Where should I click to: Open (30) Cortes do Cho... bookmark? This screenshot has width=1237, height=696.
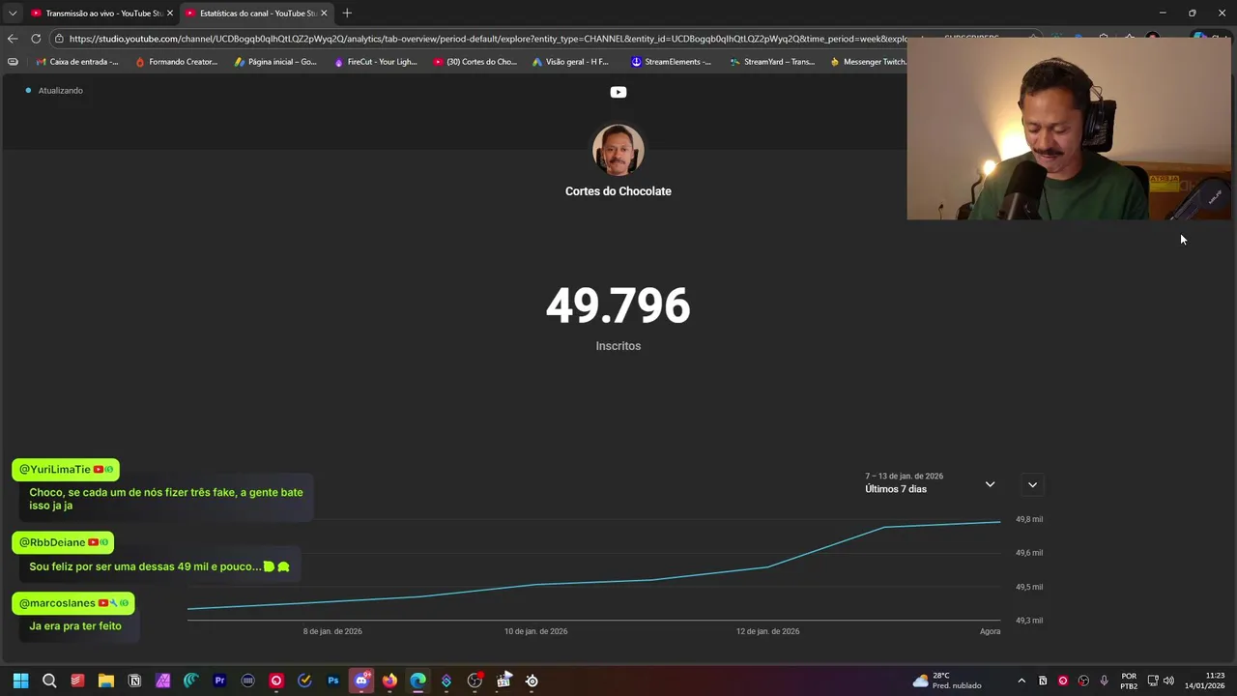(x=475, y=62)
